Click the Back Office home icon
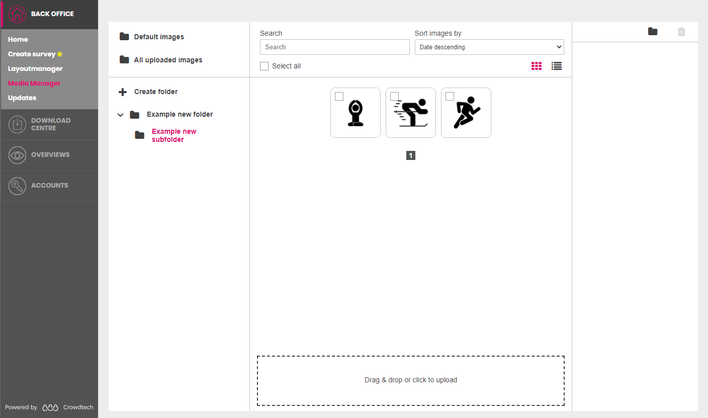Image resolution: width=708 pixels, height=418 pixels. 18,14
